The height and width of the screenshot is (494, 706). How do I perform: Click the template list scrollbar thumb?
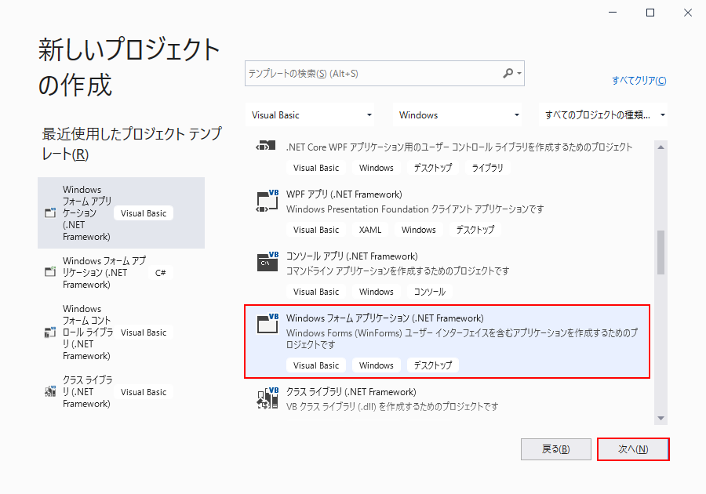[661, 252]
